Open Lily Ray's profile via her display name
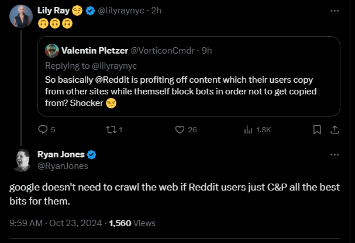The image size is (355, 243). (x=53, y=10)
